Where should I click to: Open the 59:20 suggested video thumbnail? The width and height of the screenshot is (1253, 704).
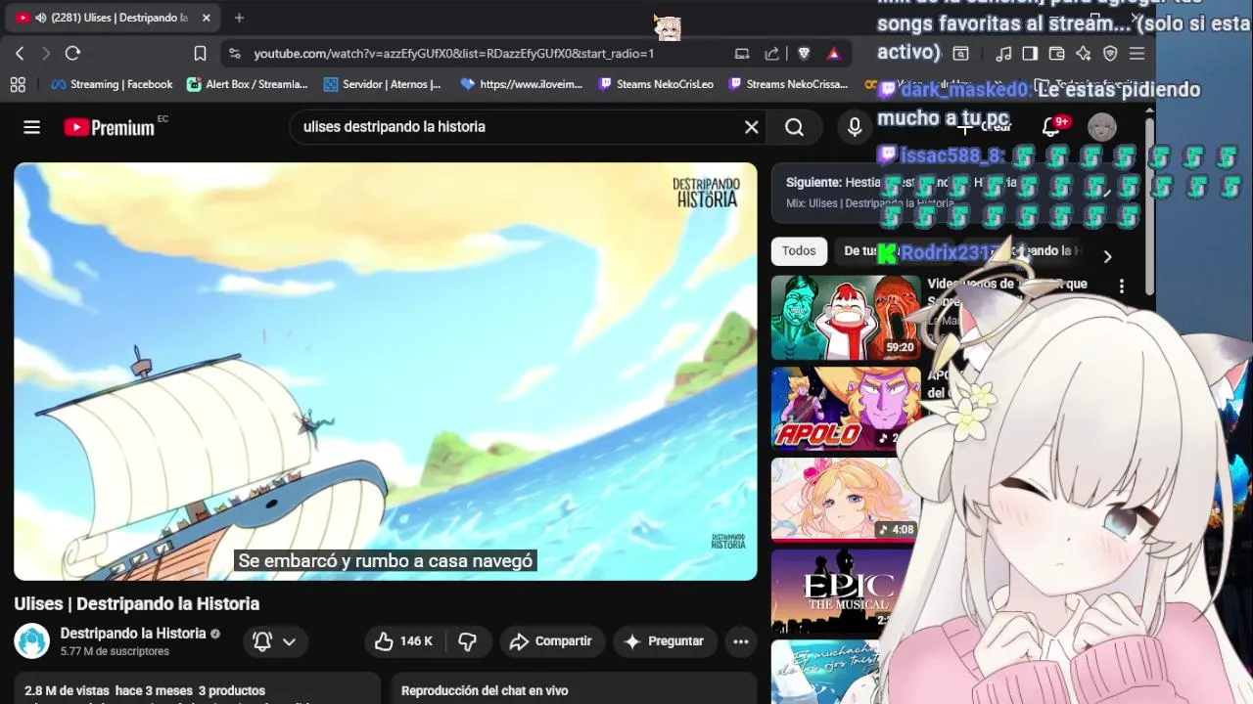[845, 318]
